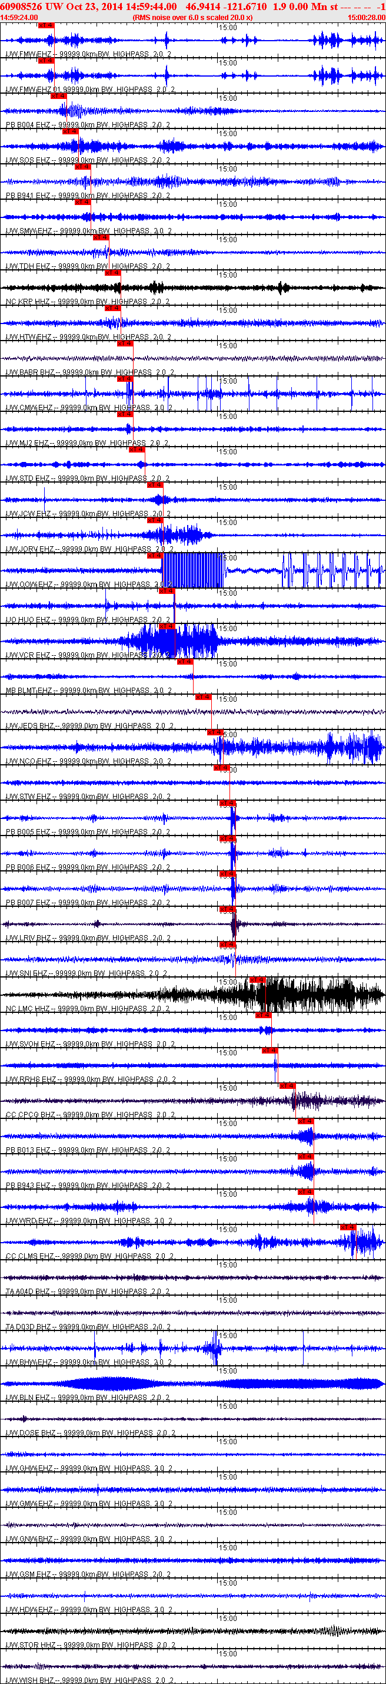Select the CC.CLMS.EHZ station label
Screen dimensions: 386x1684
[89, 1256]
